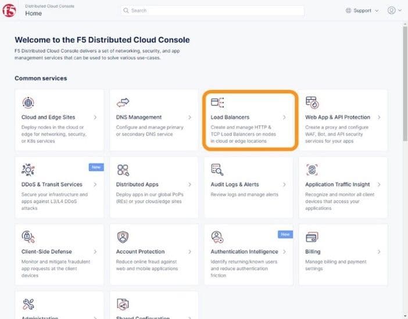Screen dimensions: 408x319
Task: Open the Authentication Intelligence link
Action: coord(244,252)
